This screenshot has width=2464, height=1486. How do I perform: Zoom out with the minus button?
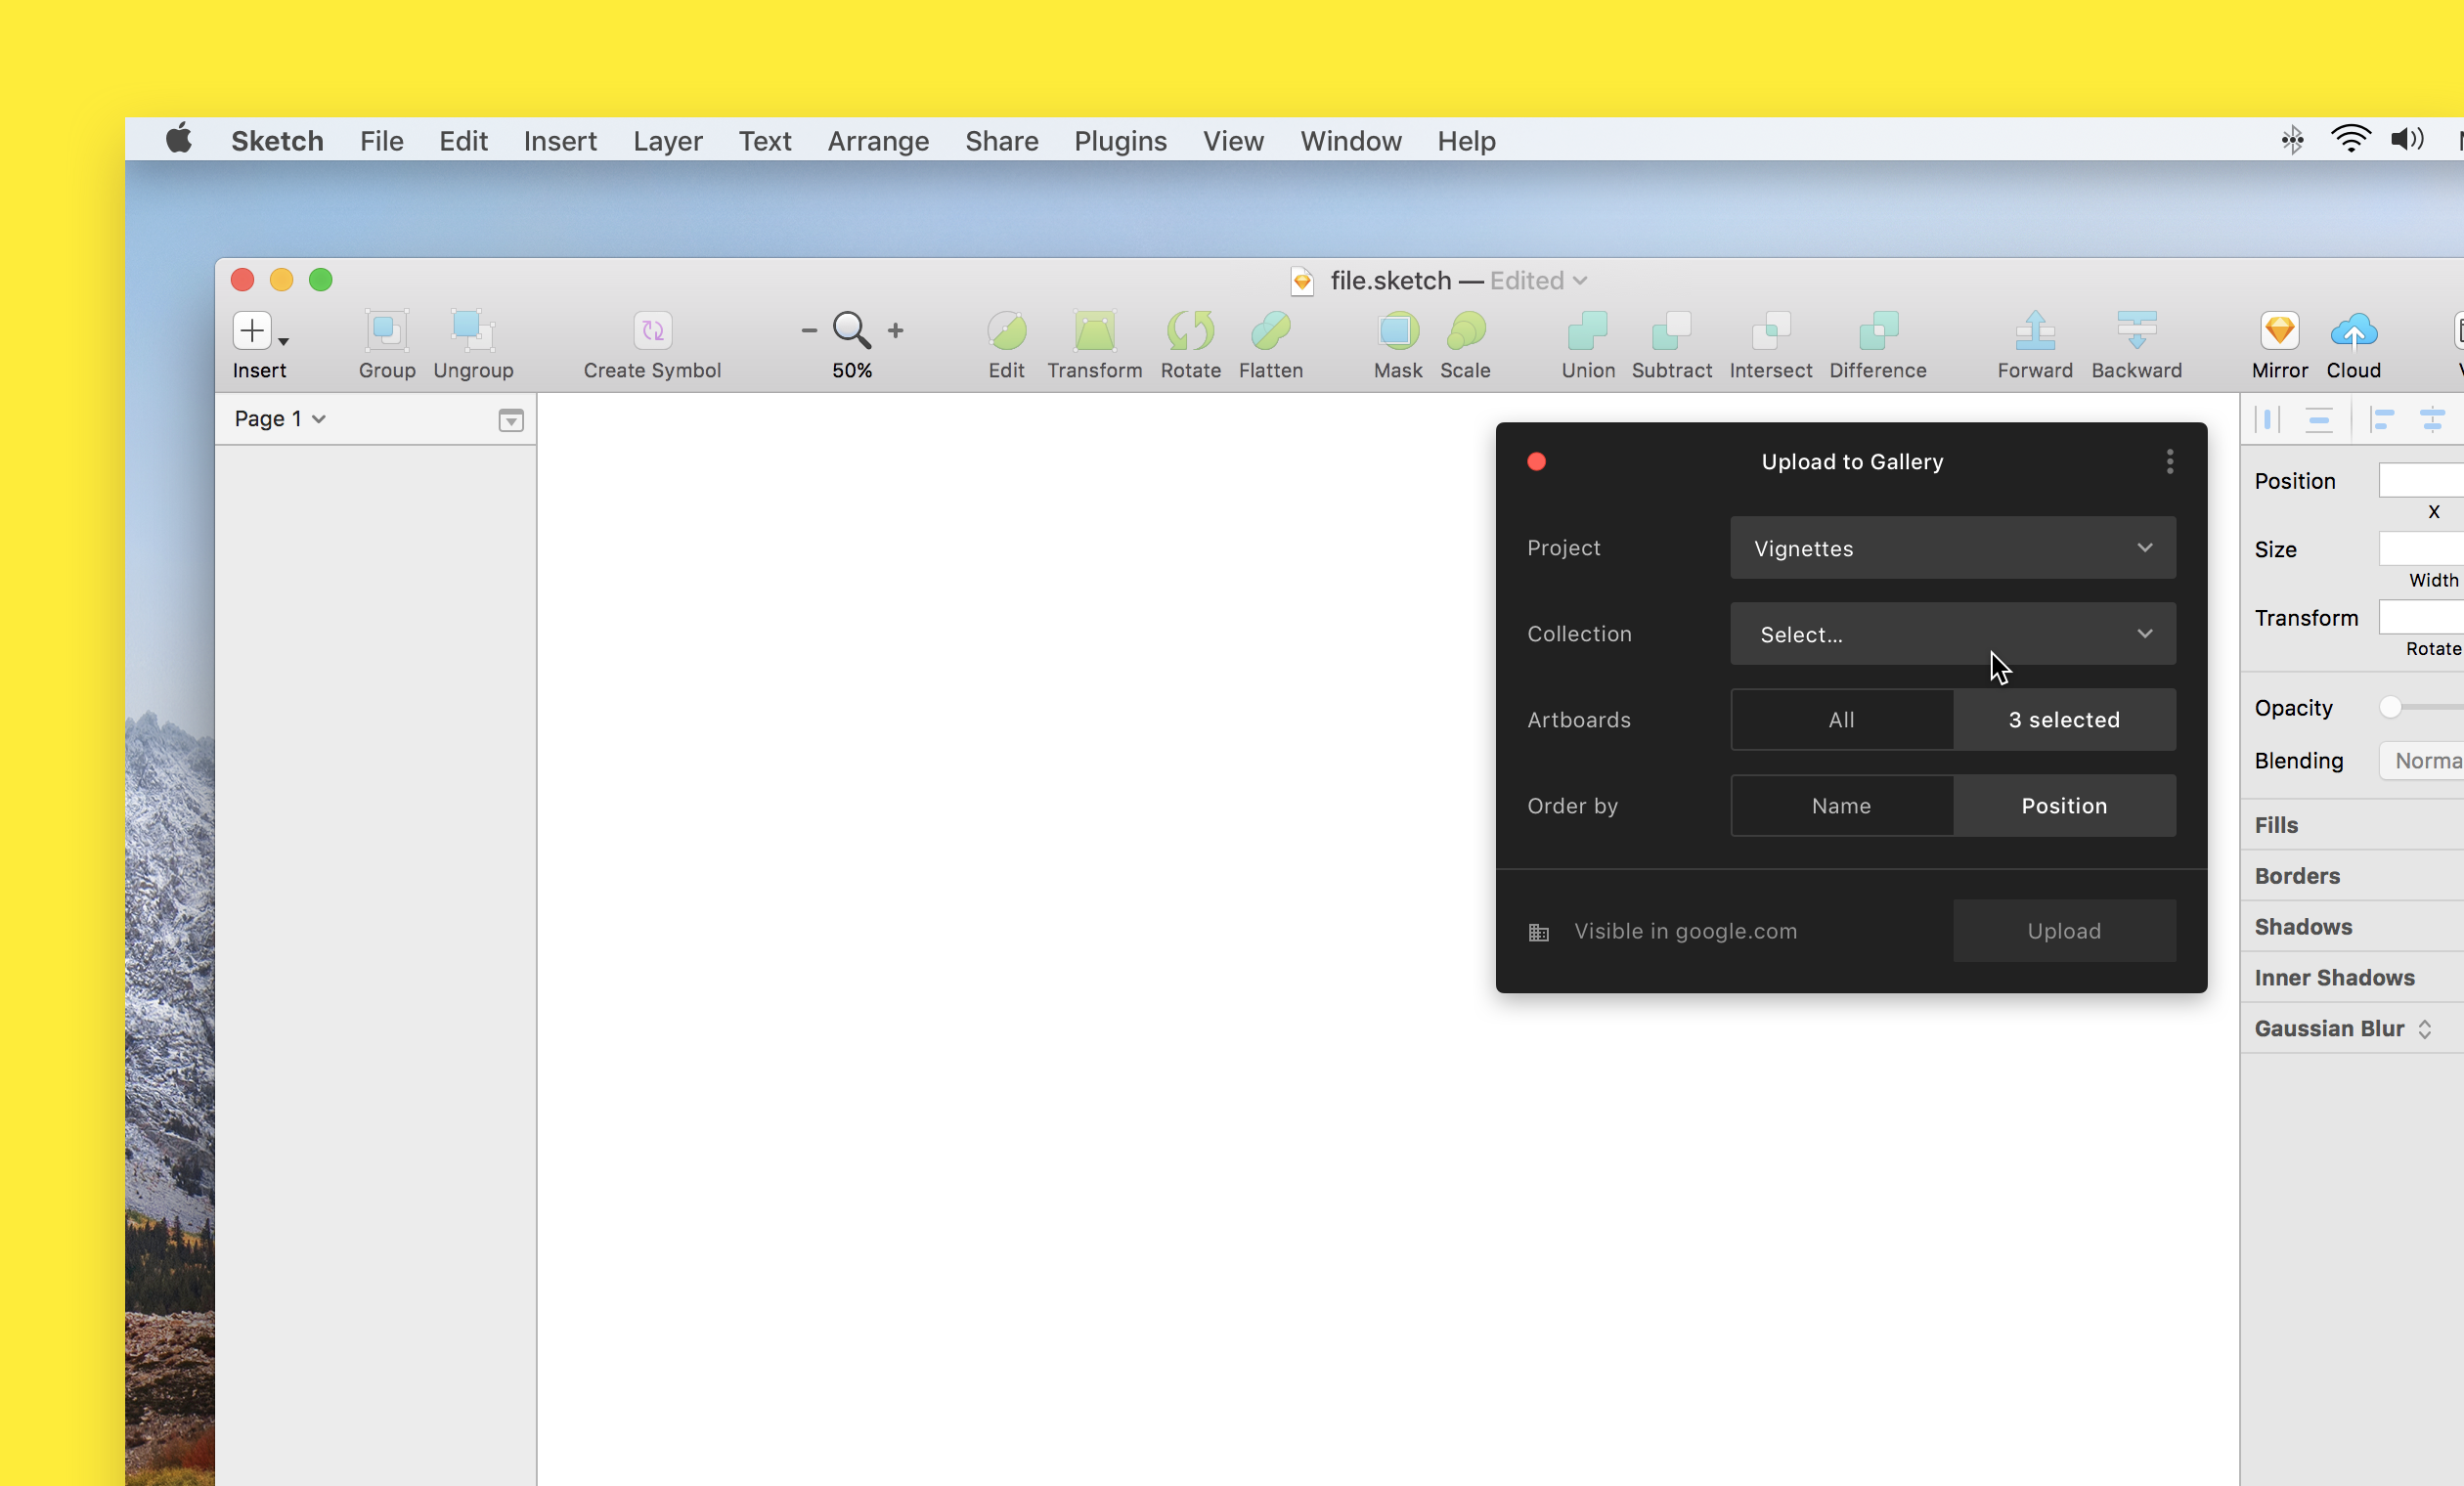(x=809, y=330)
